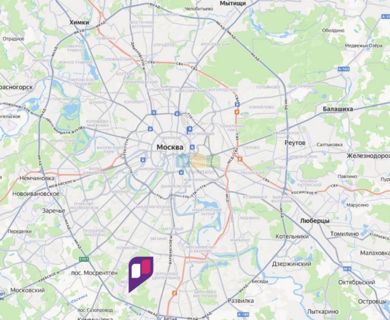Select the station icon right of Москва label

(x=192, y=147)
